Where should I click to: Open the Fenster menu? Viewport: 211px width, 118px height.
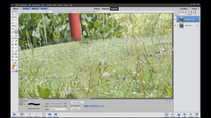66,5
